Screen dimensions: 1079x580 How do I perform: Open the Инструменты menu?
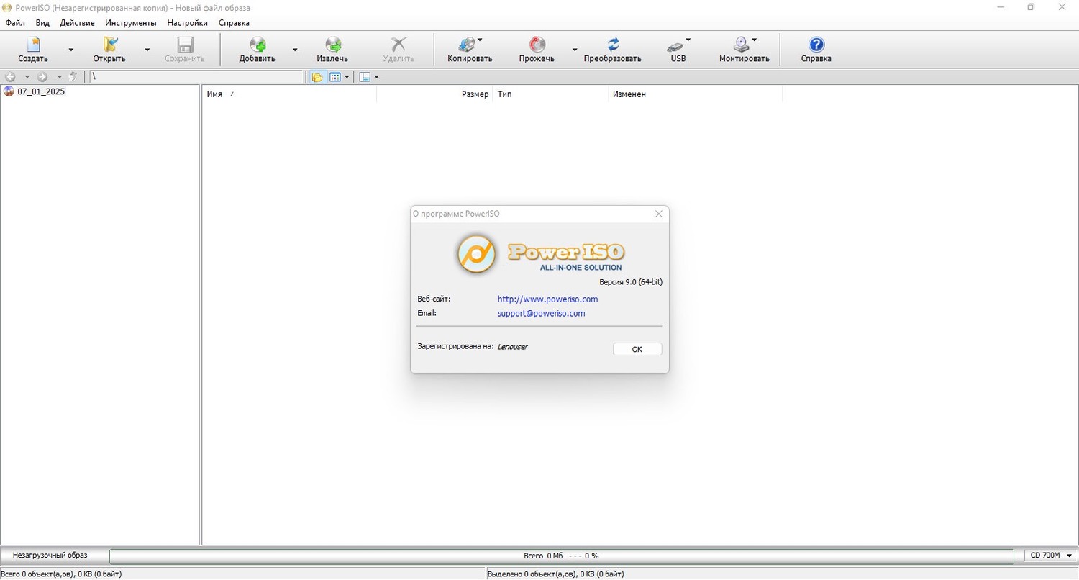point(131,23)
